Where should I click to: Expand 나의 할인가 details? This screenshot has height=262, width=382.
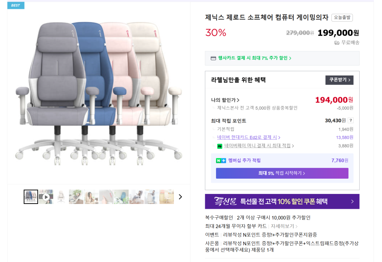click(225, 100)
